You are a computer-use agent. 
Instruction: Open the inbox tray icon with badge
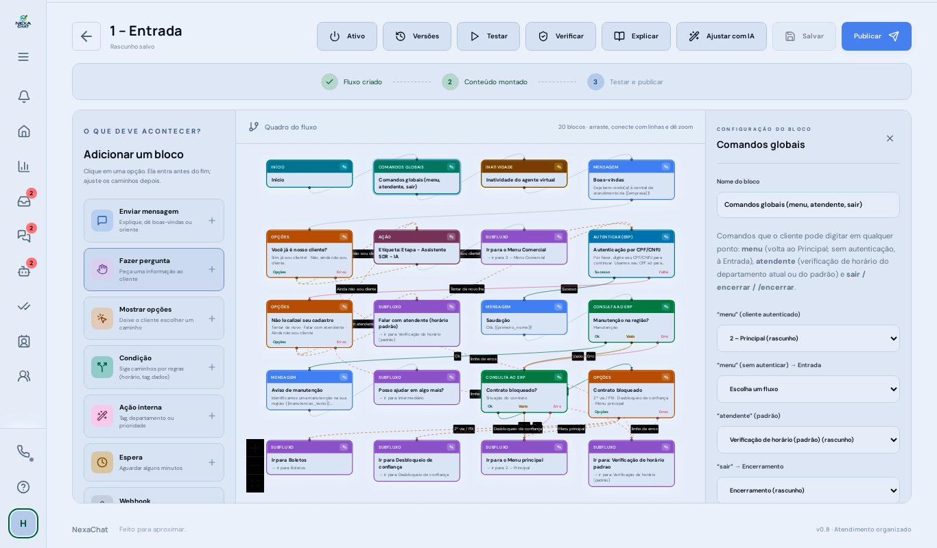[x=23, y=201]
